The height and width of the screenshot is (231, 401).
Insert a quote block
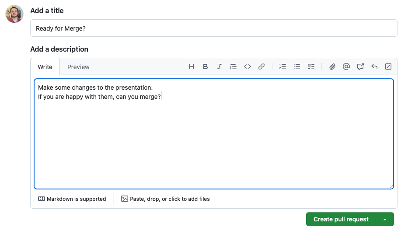coord(234,67)
